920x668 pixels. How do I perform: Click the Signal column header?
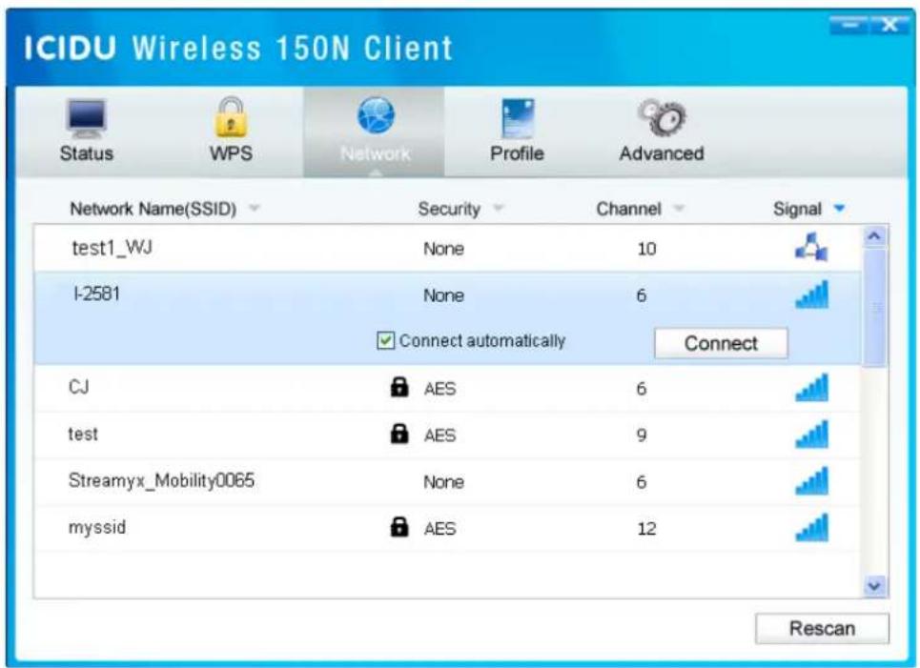tap(797, 209)
